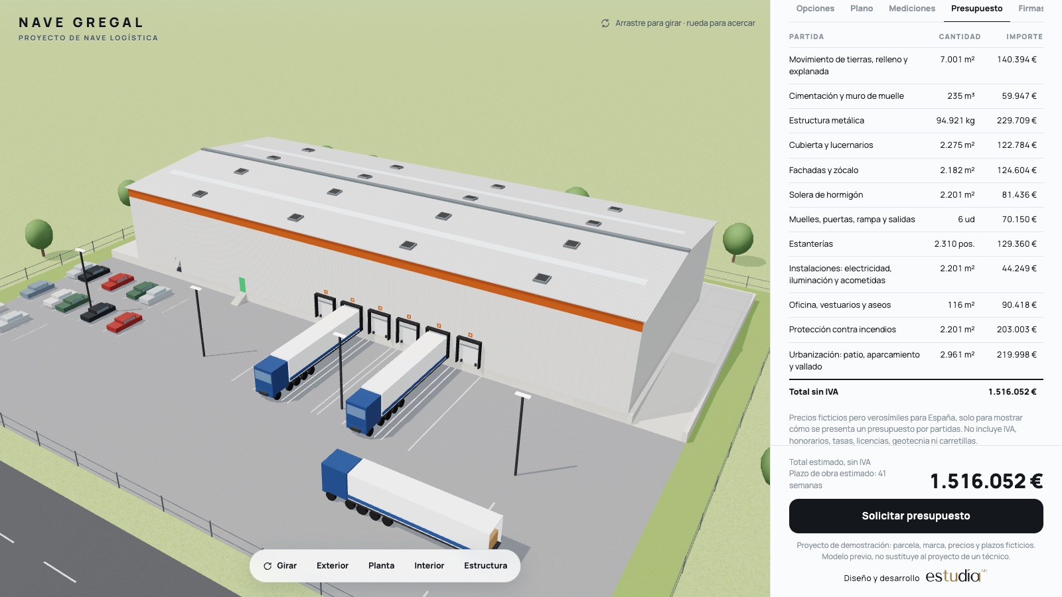This screenshot has width=1062, height=597.
Task: Click the Plazo de obra estimado text
Action: [838, 480]
